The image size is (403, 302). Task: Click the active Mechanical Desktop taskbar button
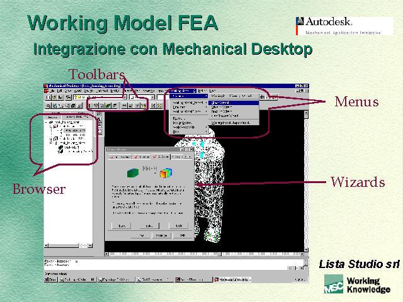coord(232,279)
